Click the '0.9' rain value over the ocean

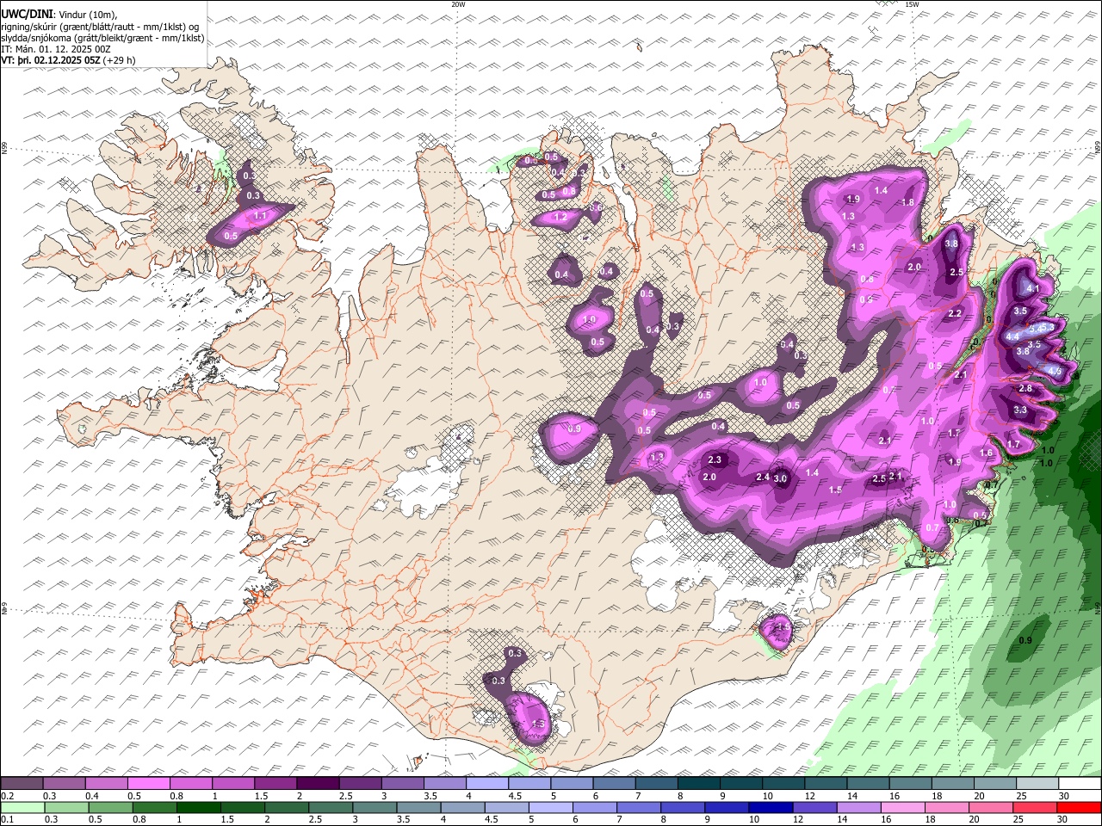click(1025, 641)
